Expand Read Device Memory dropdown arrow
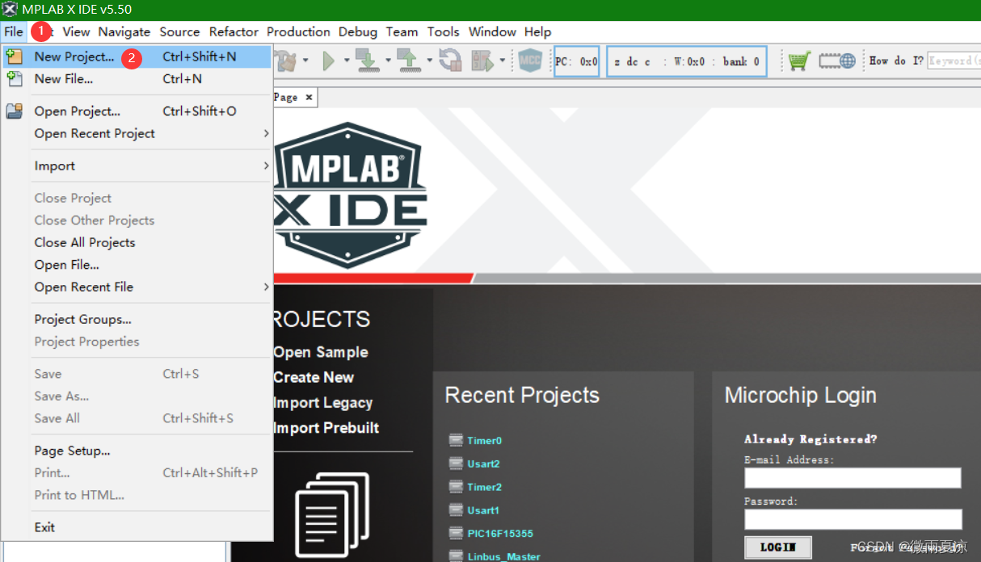Screen dimensions: 981x562 click(x=427, y=61)
